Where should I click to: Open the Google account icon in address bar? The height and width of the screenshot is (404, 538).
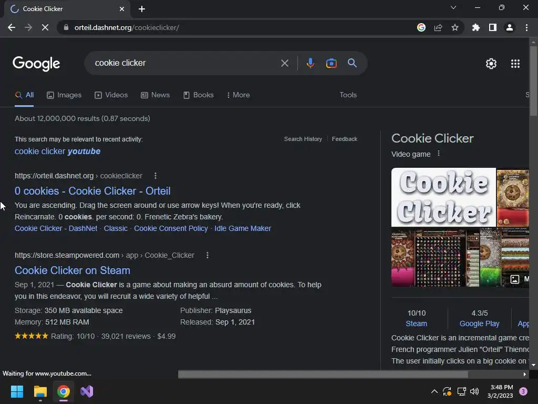(x=421, y=27)
